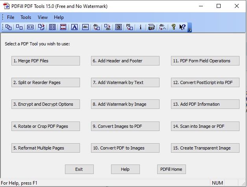This screenshot has height=187, width=247.
Task: Click the PostScript to PDF toolbar icon
Action: point(130,27)
